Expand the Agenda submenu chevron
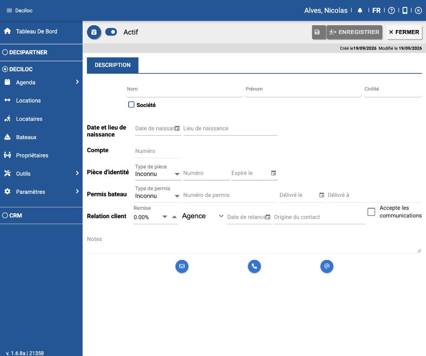Image resolution: width=426 pixels, height=356 pixels. click(x=77, y=82)
